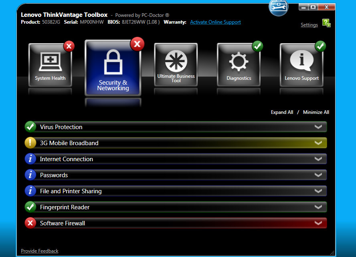Click the Passwords label

point(54,175)
